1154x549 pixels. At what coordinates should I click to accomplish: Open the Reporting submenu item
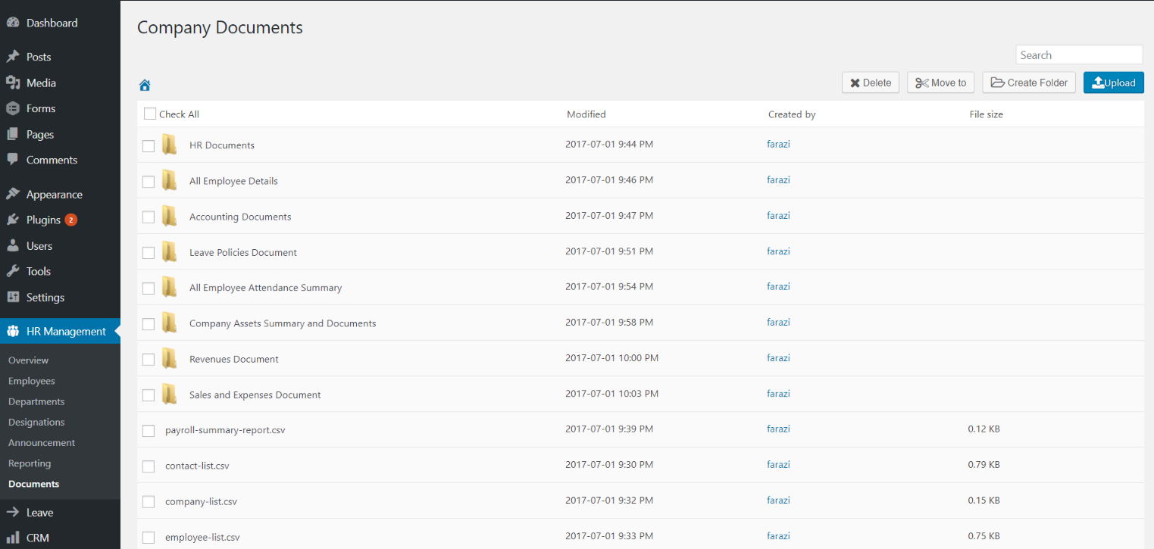point(30,463)
